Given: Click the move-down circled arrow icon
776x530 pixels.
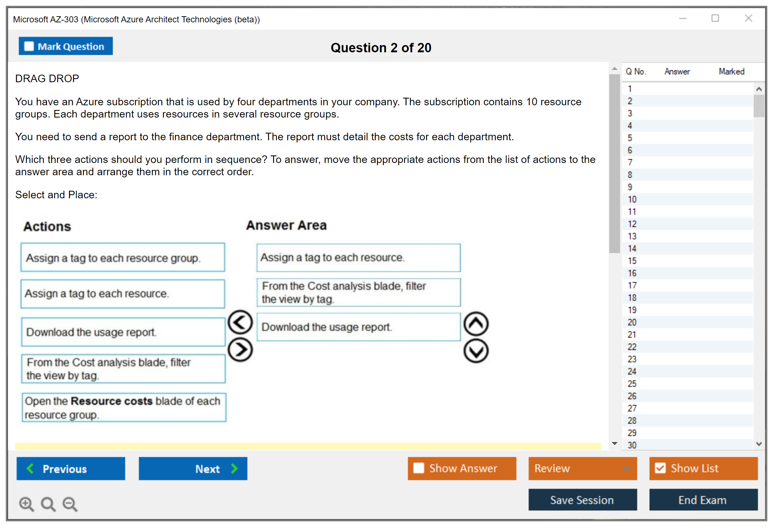Looking at the screenshot, I should (x=476, y=351).
